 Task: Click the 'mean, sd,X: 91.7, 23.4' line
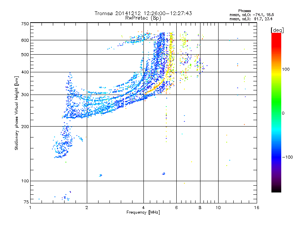point(251,19)
